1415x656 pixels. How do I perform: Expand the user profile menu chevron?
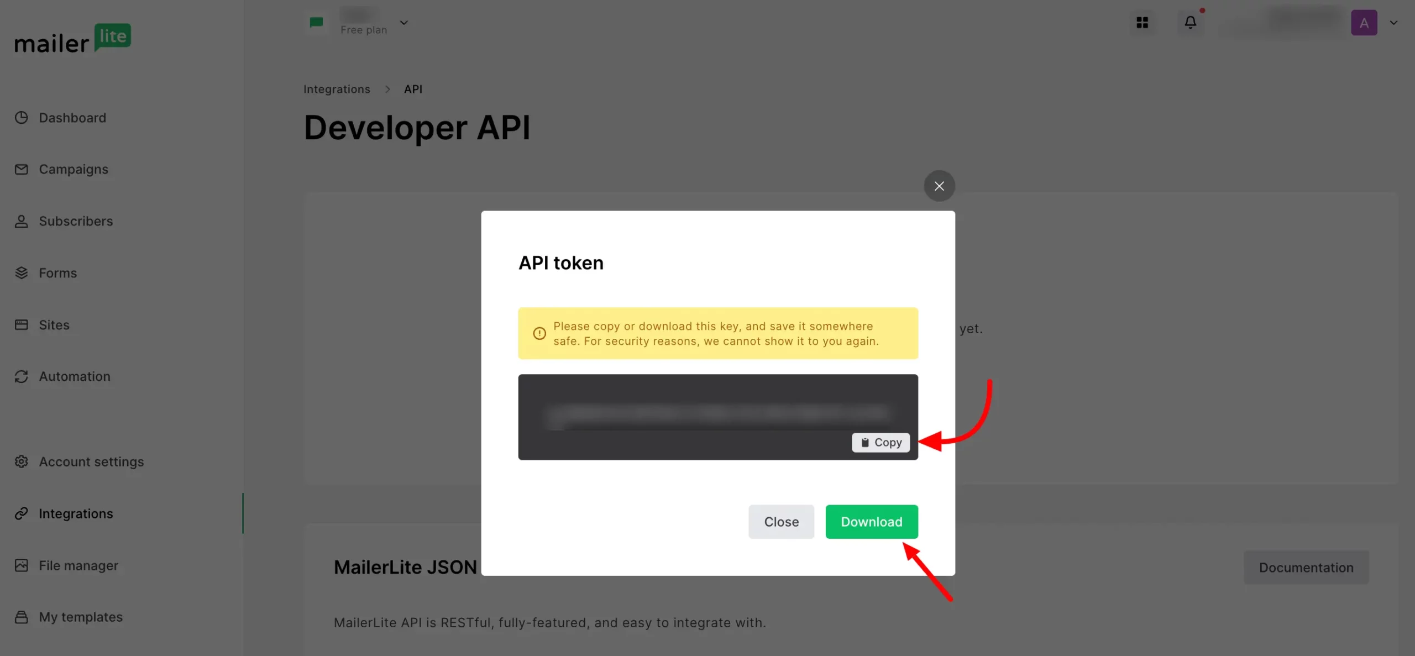click(1393, 23)
